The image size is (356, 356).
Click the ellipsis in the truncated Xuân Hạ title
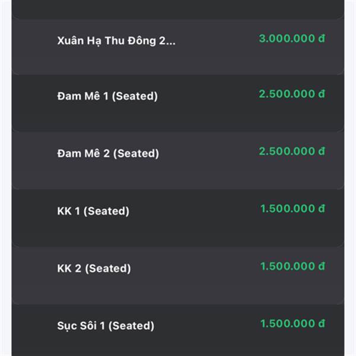(171, 43)
